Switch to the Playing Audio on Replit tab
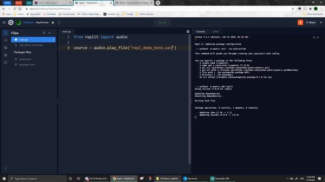325x182 pixels. pos(134,3)
